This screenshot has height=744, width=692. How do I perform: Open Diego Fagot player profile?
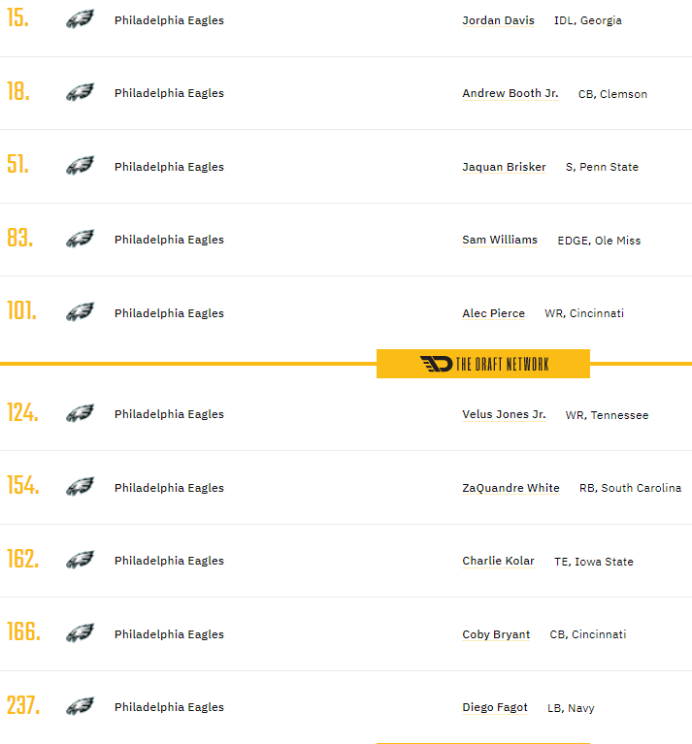click(x=495, y=707)
